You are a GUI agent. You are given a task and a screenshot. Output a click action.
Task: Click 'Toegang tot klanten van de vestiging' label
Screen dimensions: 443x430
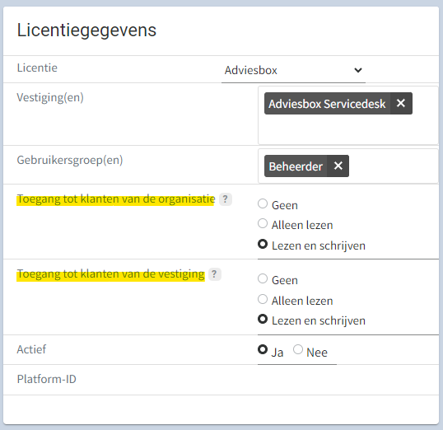coord(110,274)
